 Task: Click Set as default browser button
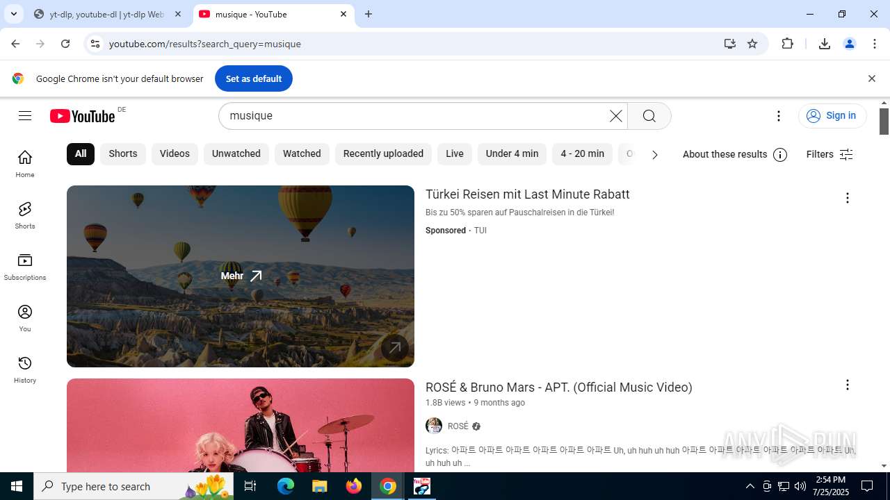254,78
